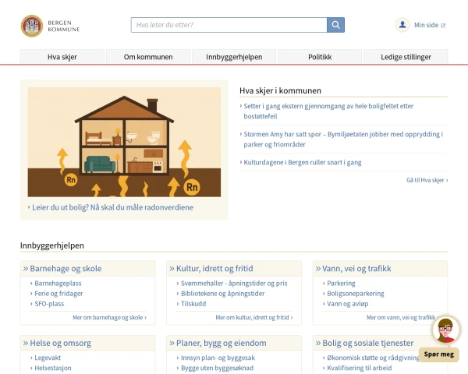This screenshot has width=468, height=374.
Task: Focus the 'Hva leter du etter?' search field
Action: pos(229,25)
